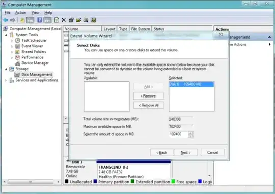Decrease space amount with down spinner arrow
Viewport: 275px width, 194px height.
pyautogui.click(x=190, y=136)
